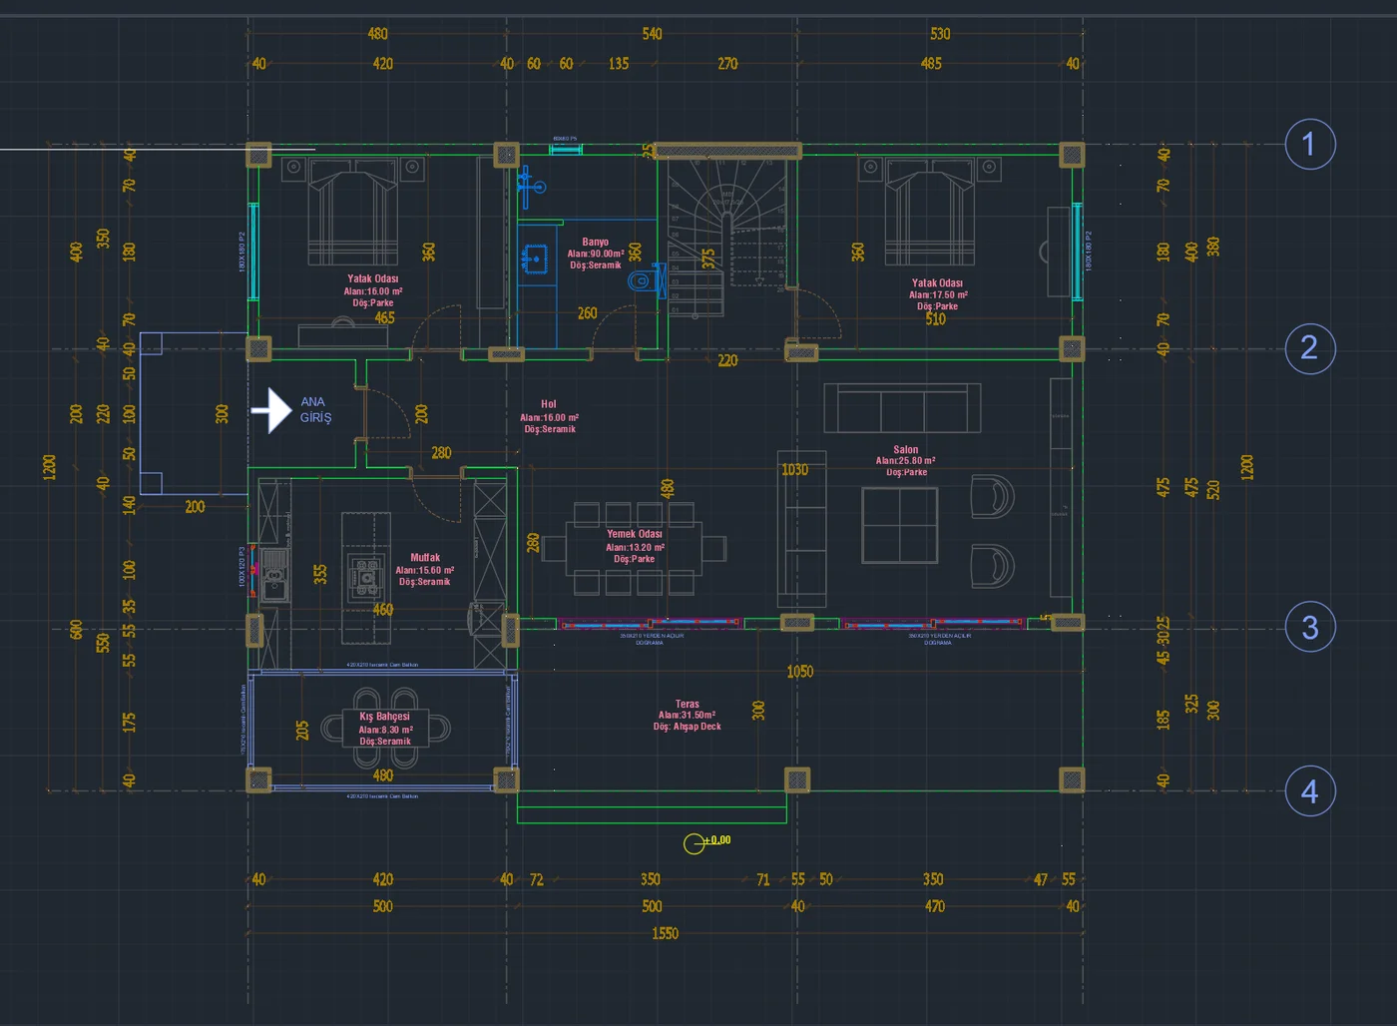
Task: Select the lower armchair in Salon
Action: pyautogui.click(x=992, y=566)
